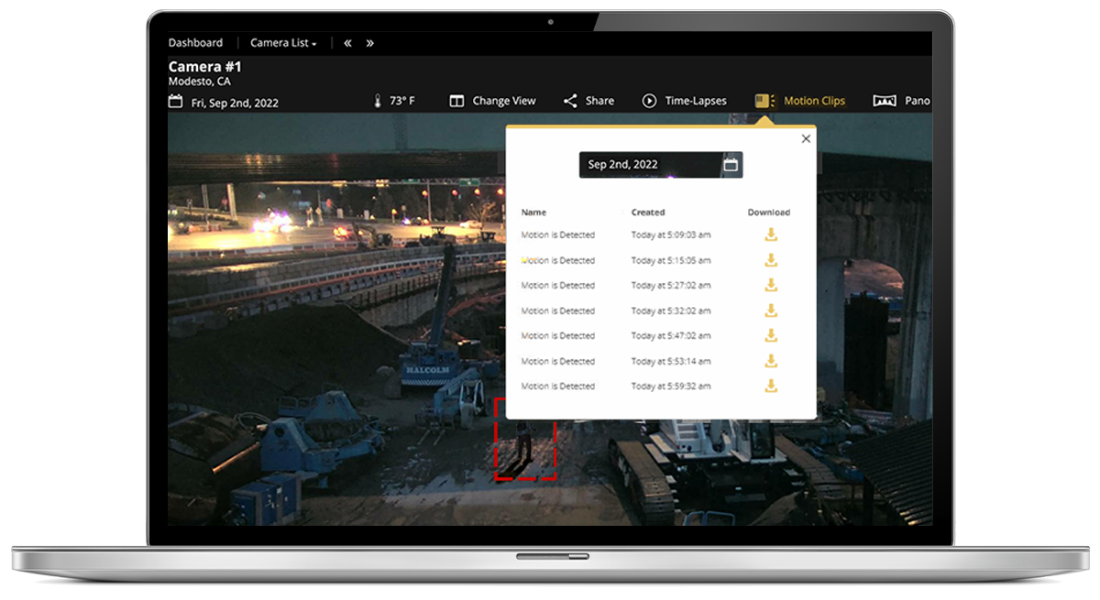Open the Dashboard page
The width and height of the screenshot is (1100, 600).
(x=195, y=43)
